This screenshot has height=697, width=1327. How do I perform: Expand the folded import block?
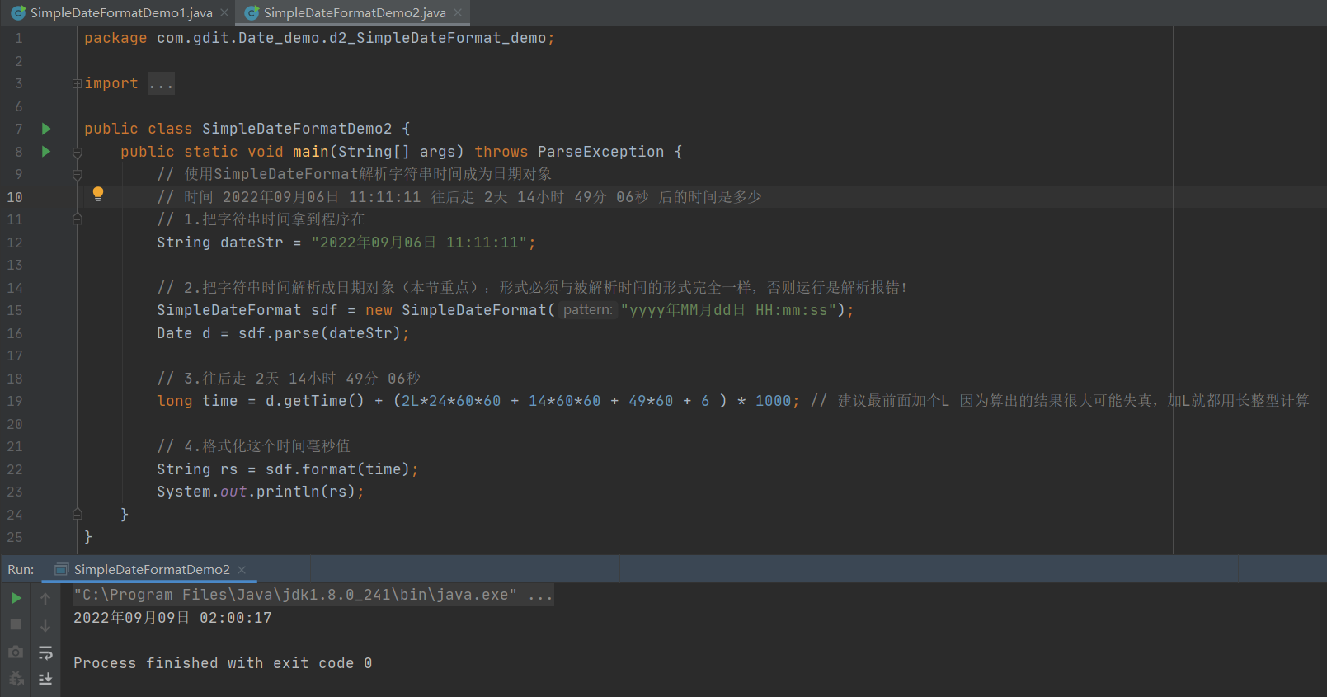point(77,83)
